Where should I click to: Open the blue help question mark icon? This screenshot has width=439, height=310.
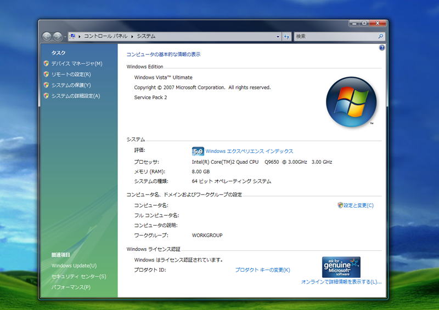pyautogui.click(x=381, y=48)
